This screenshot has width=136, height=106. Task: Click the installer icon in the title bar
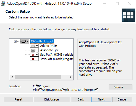tap(3, 4)
